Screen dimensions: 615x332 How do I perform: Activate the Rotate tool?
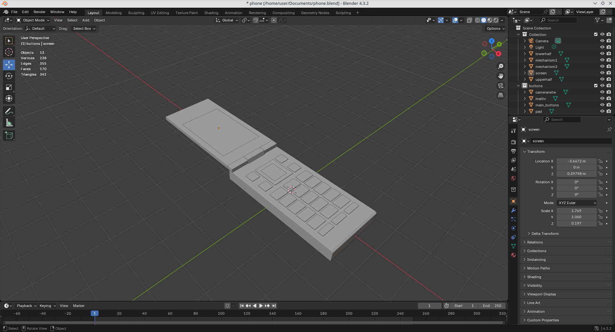point(9,76)
